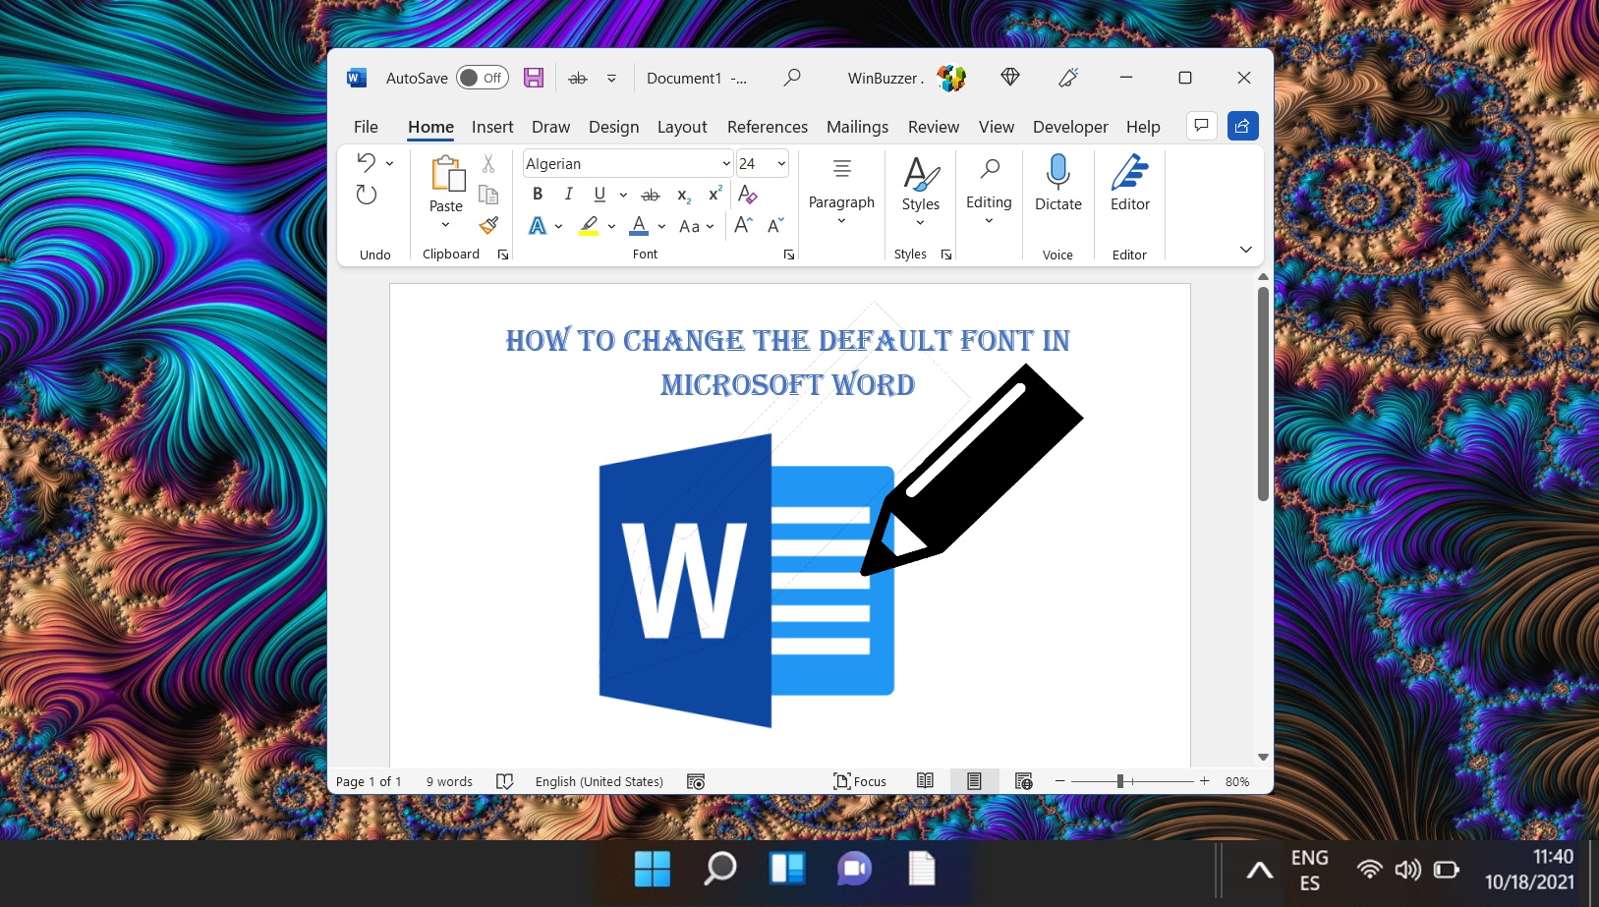The width and height of the screenshot is (1599, 907).
Task: Click the pen coming-soon icon in title bar
Action: pyautogui.click(x=1068, y=77)
